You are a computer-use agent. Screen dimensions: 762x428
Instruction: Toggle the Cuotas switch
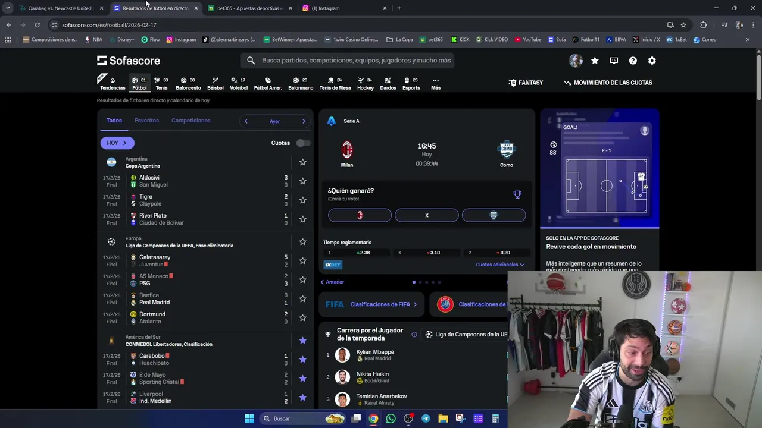tap(303, 143)
